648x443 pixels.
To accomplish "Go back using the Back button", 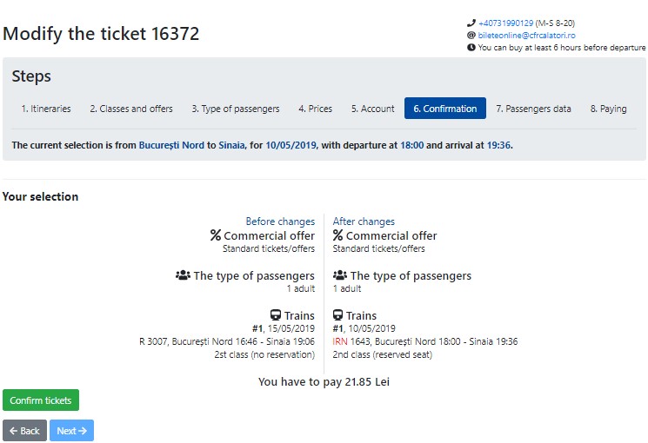I will point(24,431).
